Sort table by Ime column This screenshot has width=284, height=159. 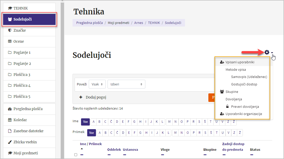83,144
